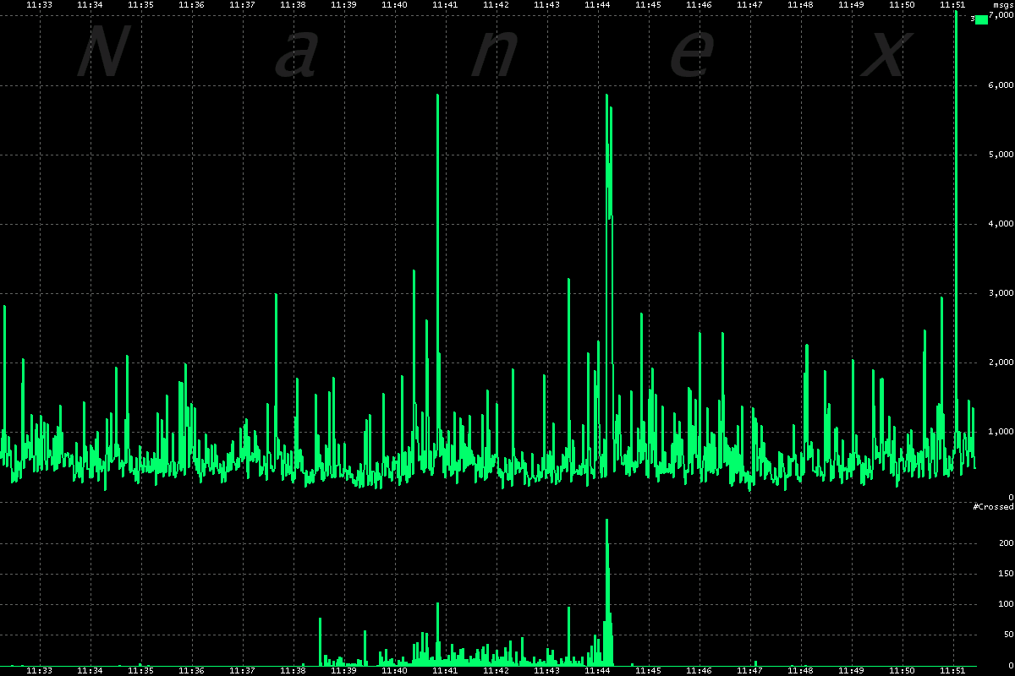The image size is (1015, 676).
Task: Click the '11:49' label on the bottom time axis
Action: (x=851, y=671)
